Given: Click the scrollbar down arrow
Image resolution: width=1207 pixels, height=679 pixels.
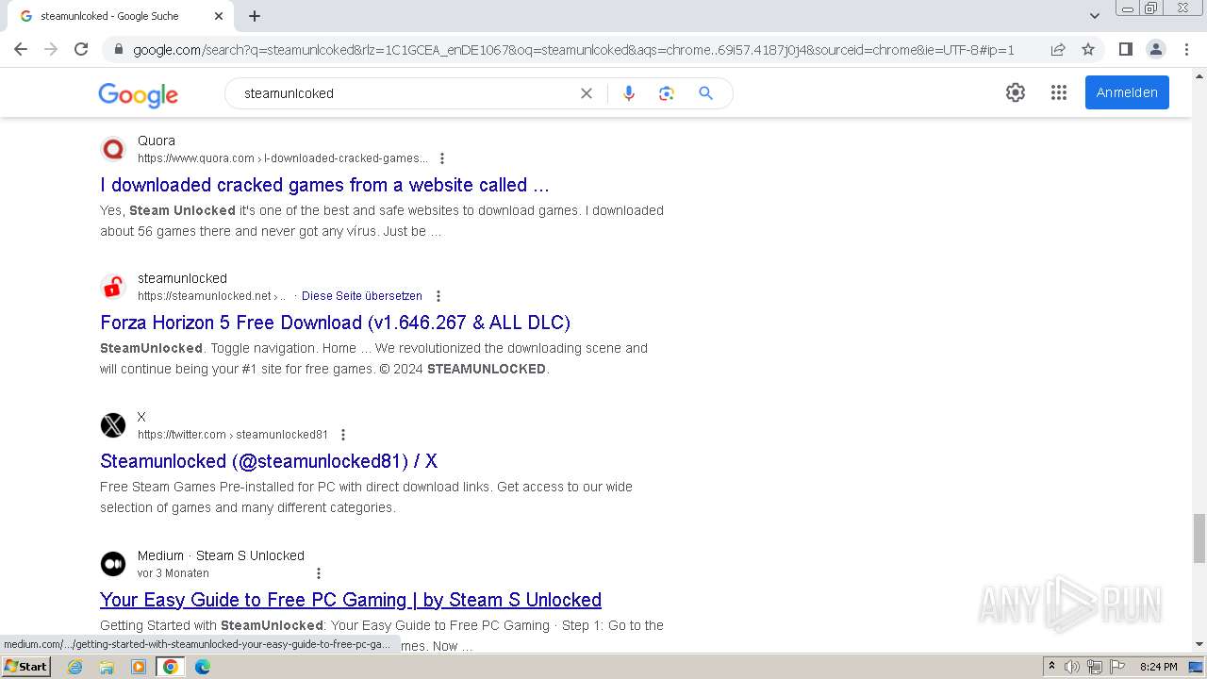Looking at the screenshot, I should point(1199,645).
